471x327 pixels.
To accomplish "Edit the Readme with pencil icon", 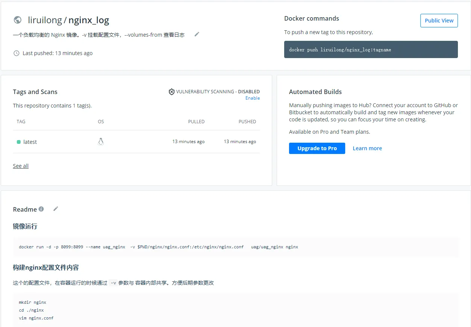I will pyautogui.click(x=56, y=209).
